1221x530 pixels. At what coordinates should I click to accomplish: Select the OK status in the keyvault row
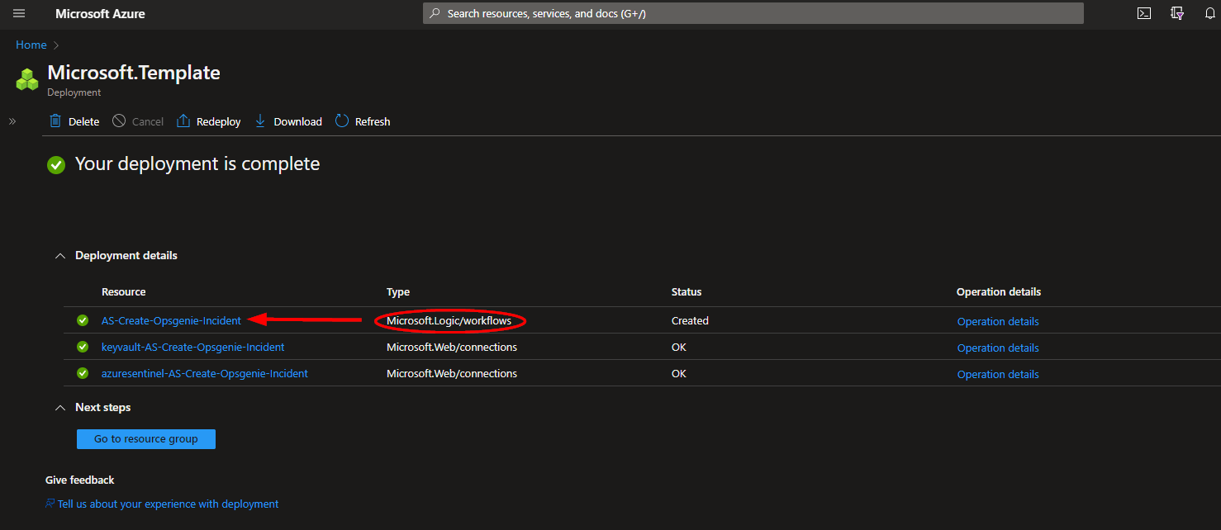coord(679,348)
